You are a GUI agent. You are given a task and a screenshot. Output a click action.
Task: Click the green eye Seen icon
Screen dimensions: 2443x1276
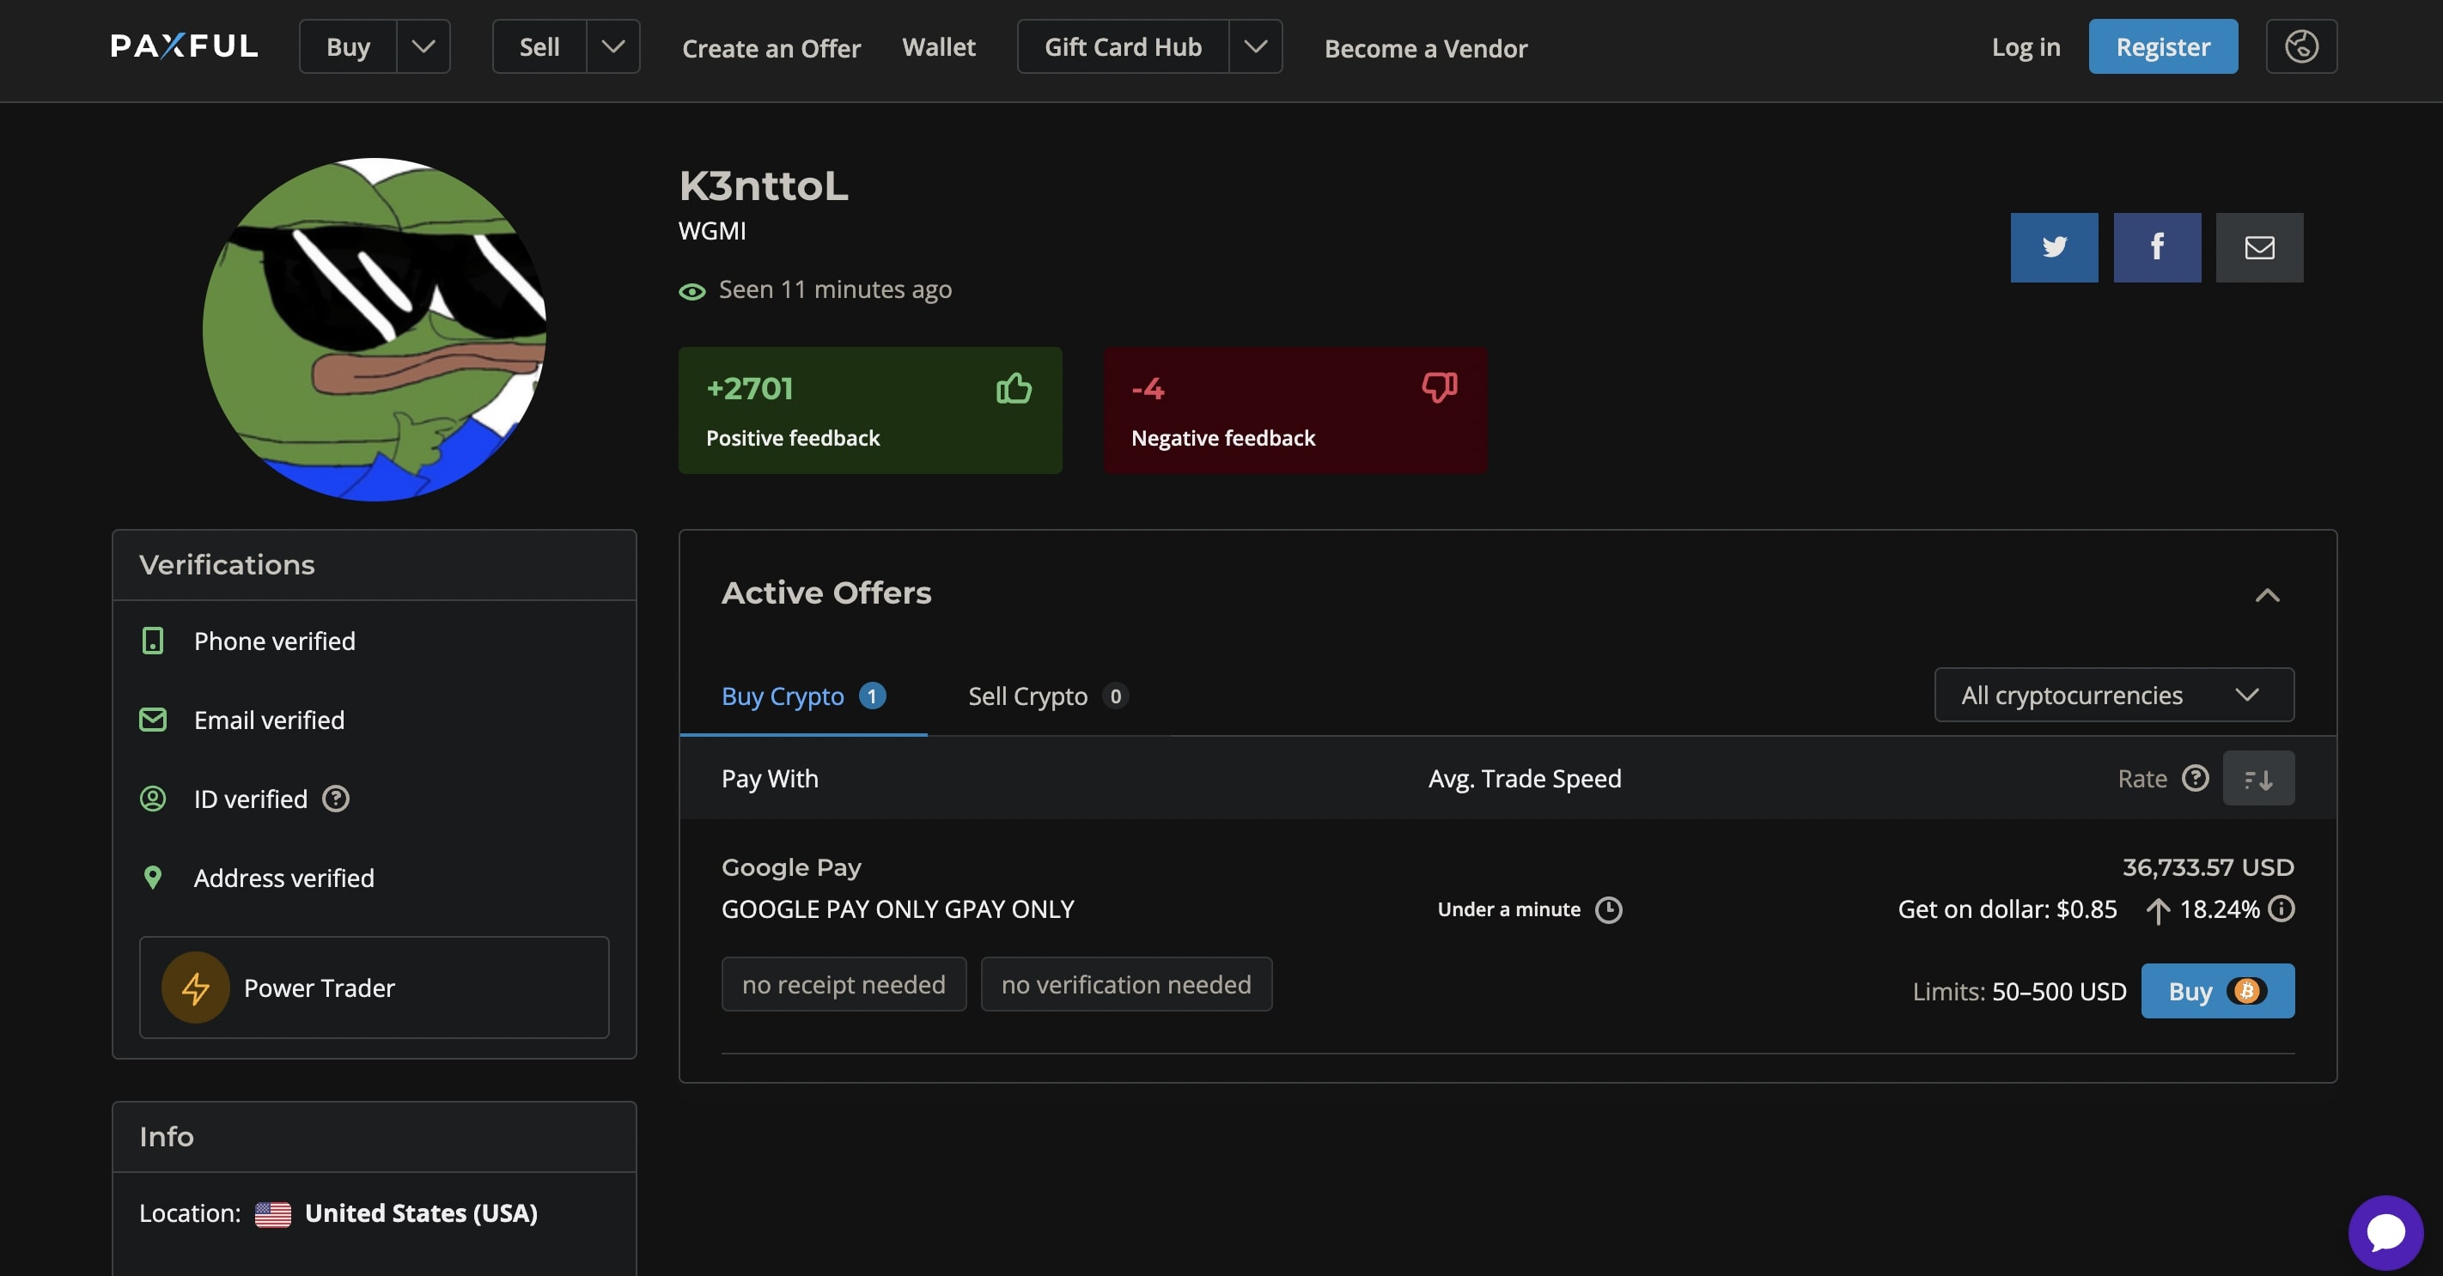[692, 291]
